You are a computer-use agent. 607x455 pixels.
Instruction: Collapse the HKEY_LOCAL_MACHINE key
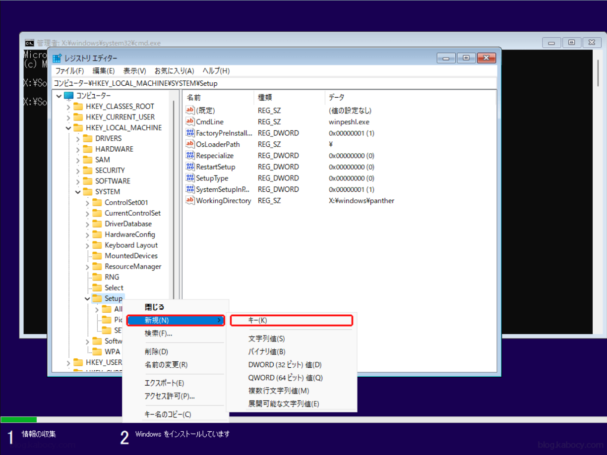point(68,128)
